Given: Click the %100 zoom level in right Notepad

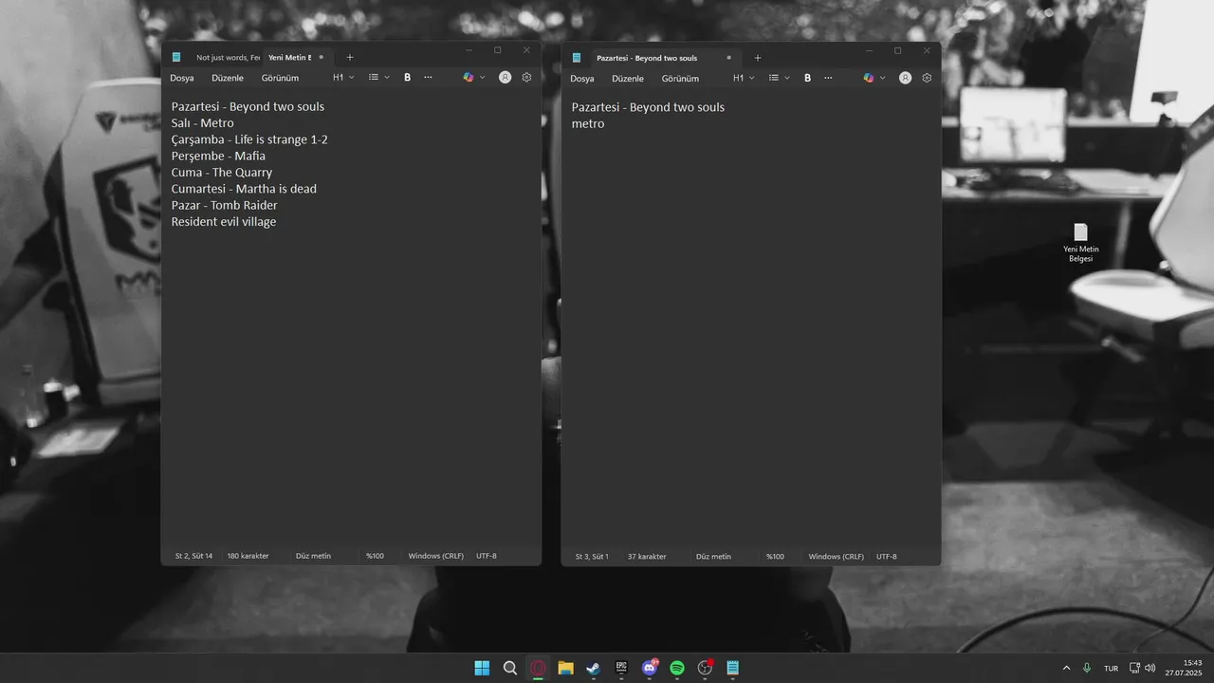Looking at the screenshot, I should (775, 556).
